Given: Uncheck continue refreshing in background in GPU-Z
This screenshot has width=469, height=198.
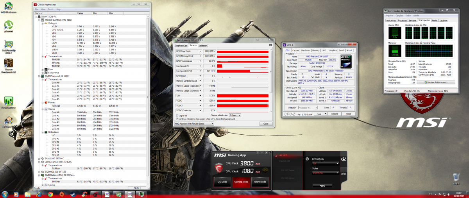Looking at the screenshot, I should coord(177,119).
